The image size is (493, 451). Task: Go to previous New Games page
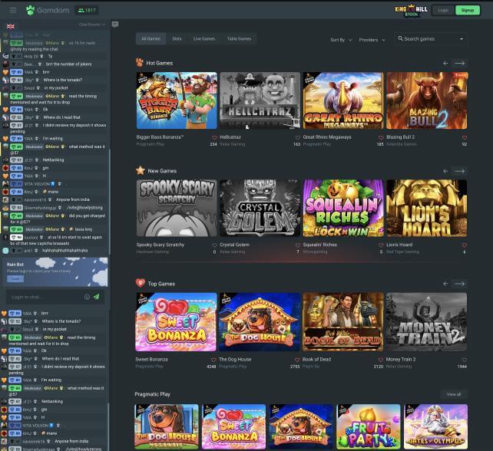445,171
